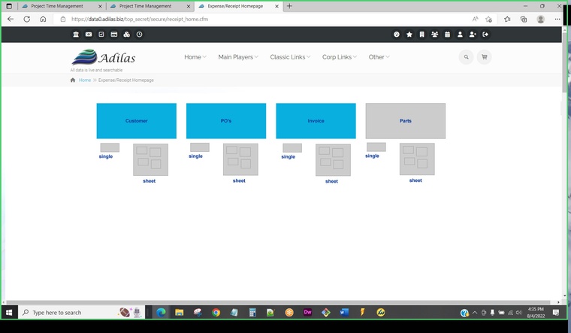Open the Corp Links menu
Screen dimensions: 571x333
click(339, 57)
